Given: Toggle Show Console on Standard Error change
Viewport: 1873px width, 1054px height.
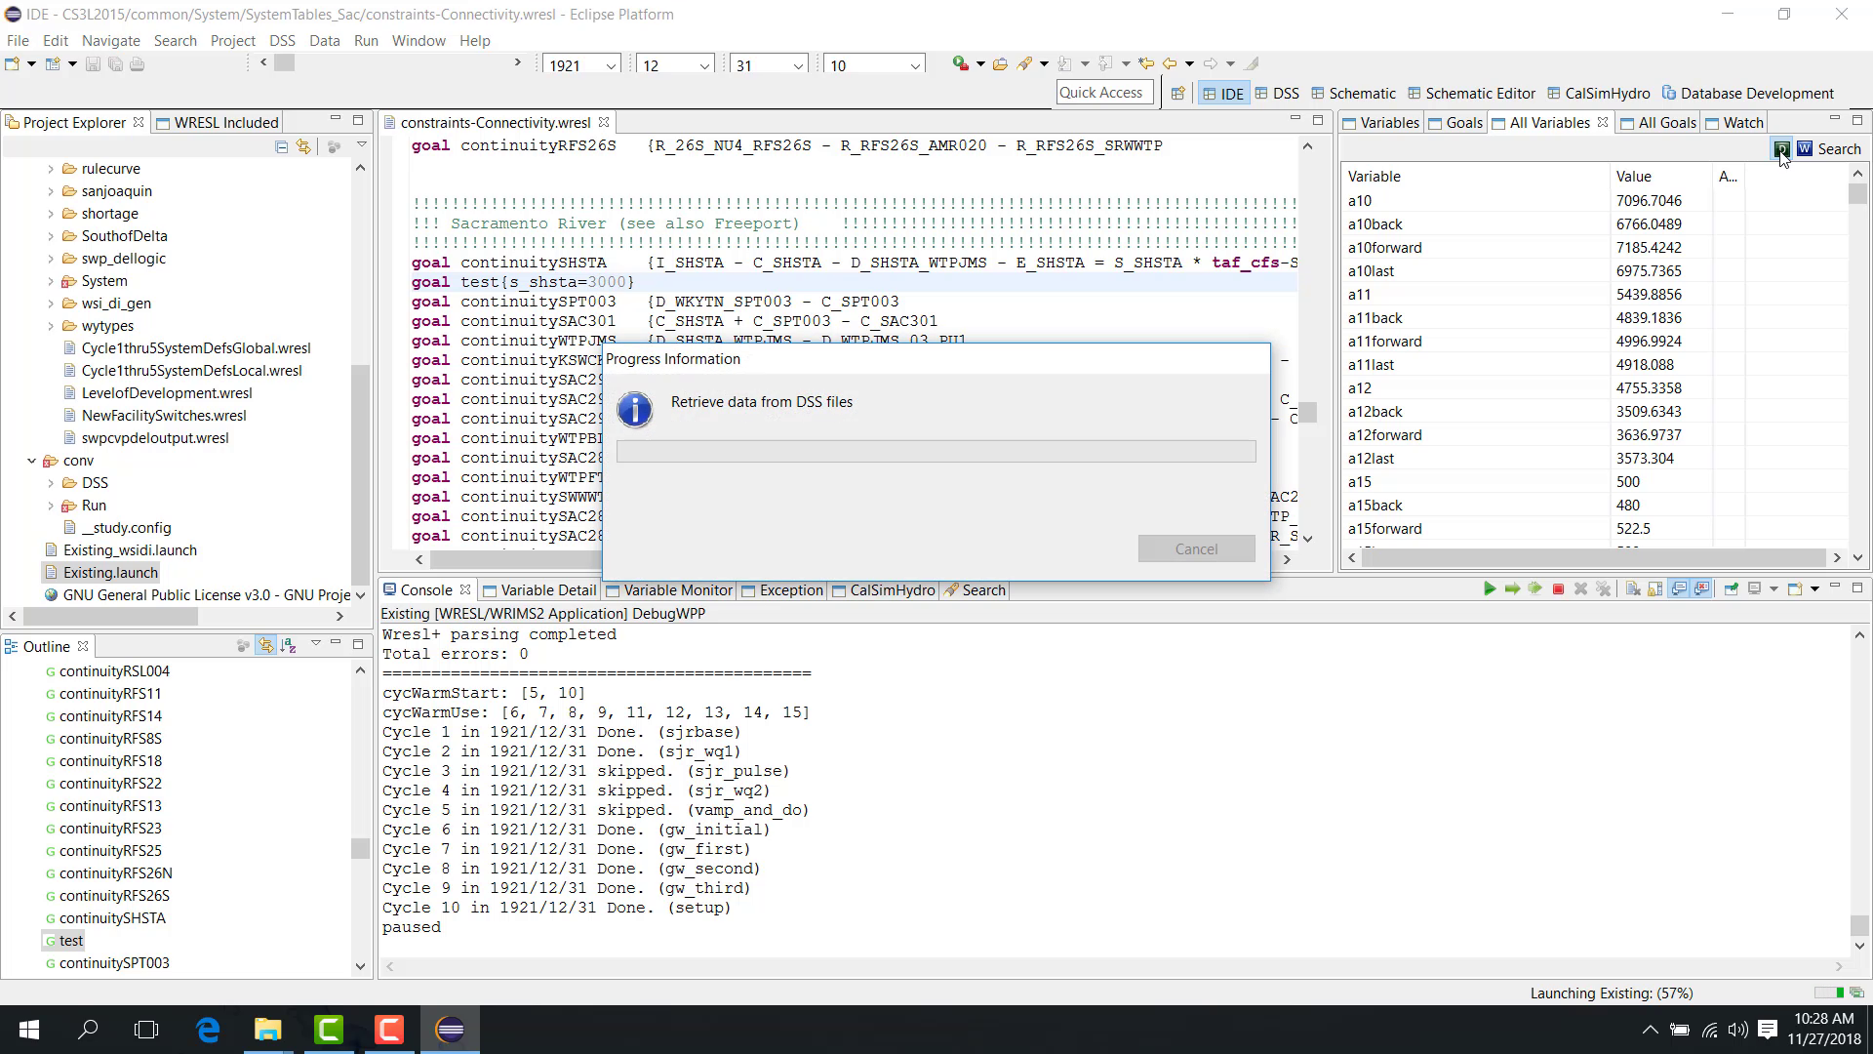Looking at the screenshot, I should [1702, 589].
